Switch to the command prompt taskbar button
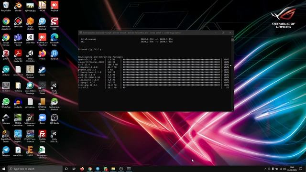The width and height of the screenshot is (306, 172). click(129, 169)
